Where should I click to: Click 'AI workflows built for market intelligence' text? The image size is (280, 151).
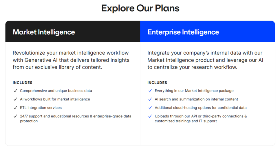tap(55, 99)
